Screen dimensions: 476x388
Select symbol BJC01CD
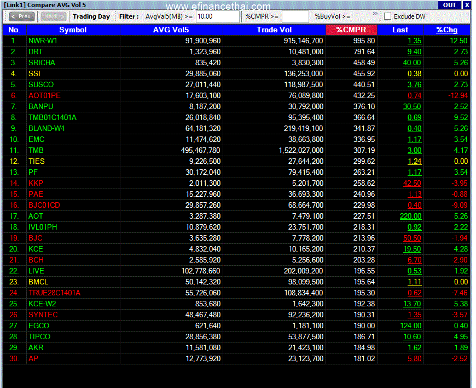(x=44, y=205)
